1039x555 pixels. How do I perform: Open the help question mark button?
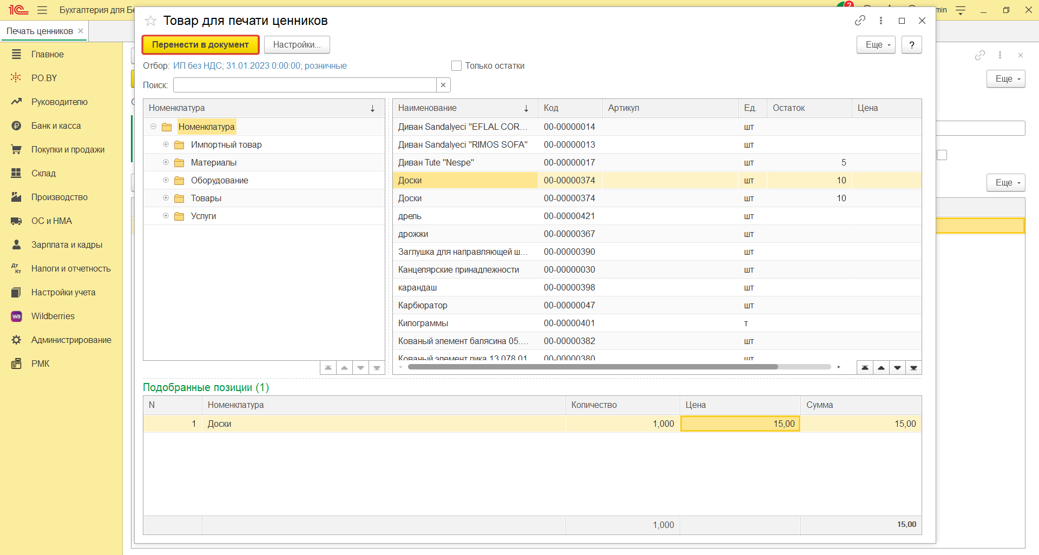coord(912,45)
